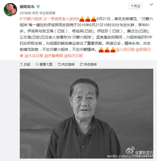Rotate the picture right with 向右旋转

point(88,64)
